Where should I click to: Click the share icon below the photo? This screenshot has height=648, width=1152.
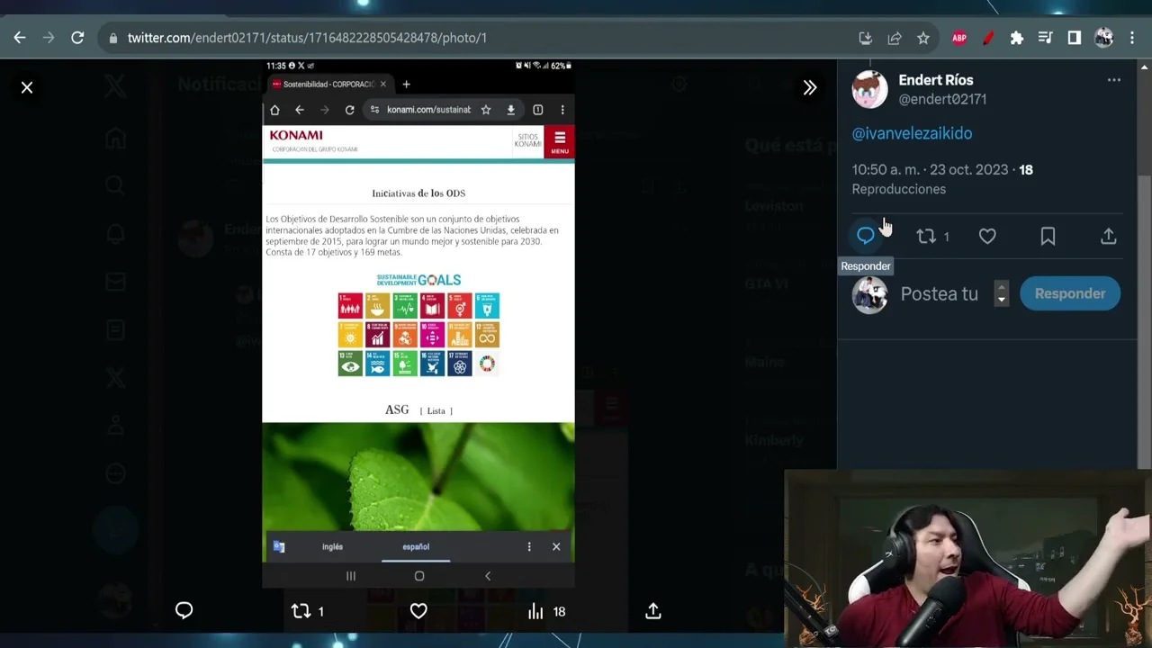coord(653,611)
